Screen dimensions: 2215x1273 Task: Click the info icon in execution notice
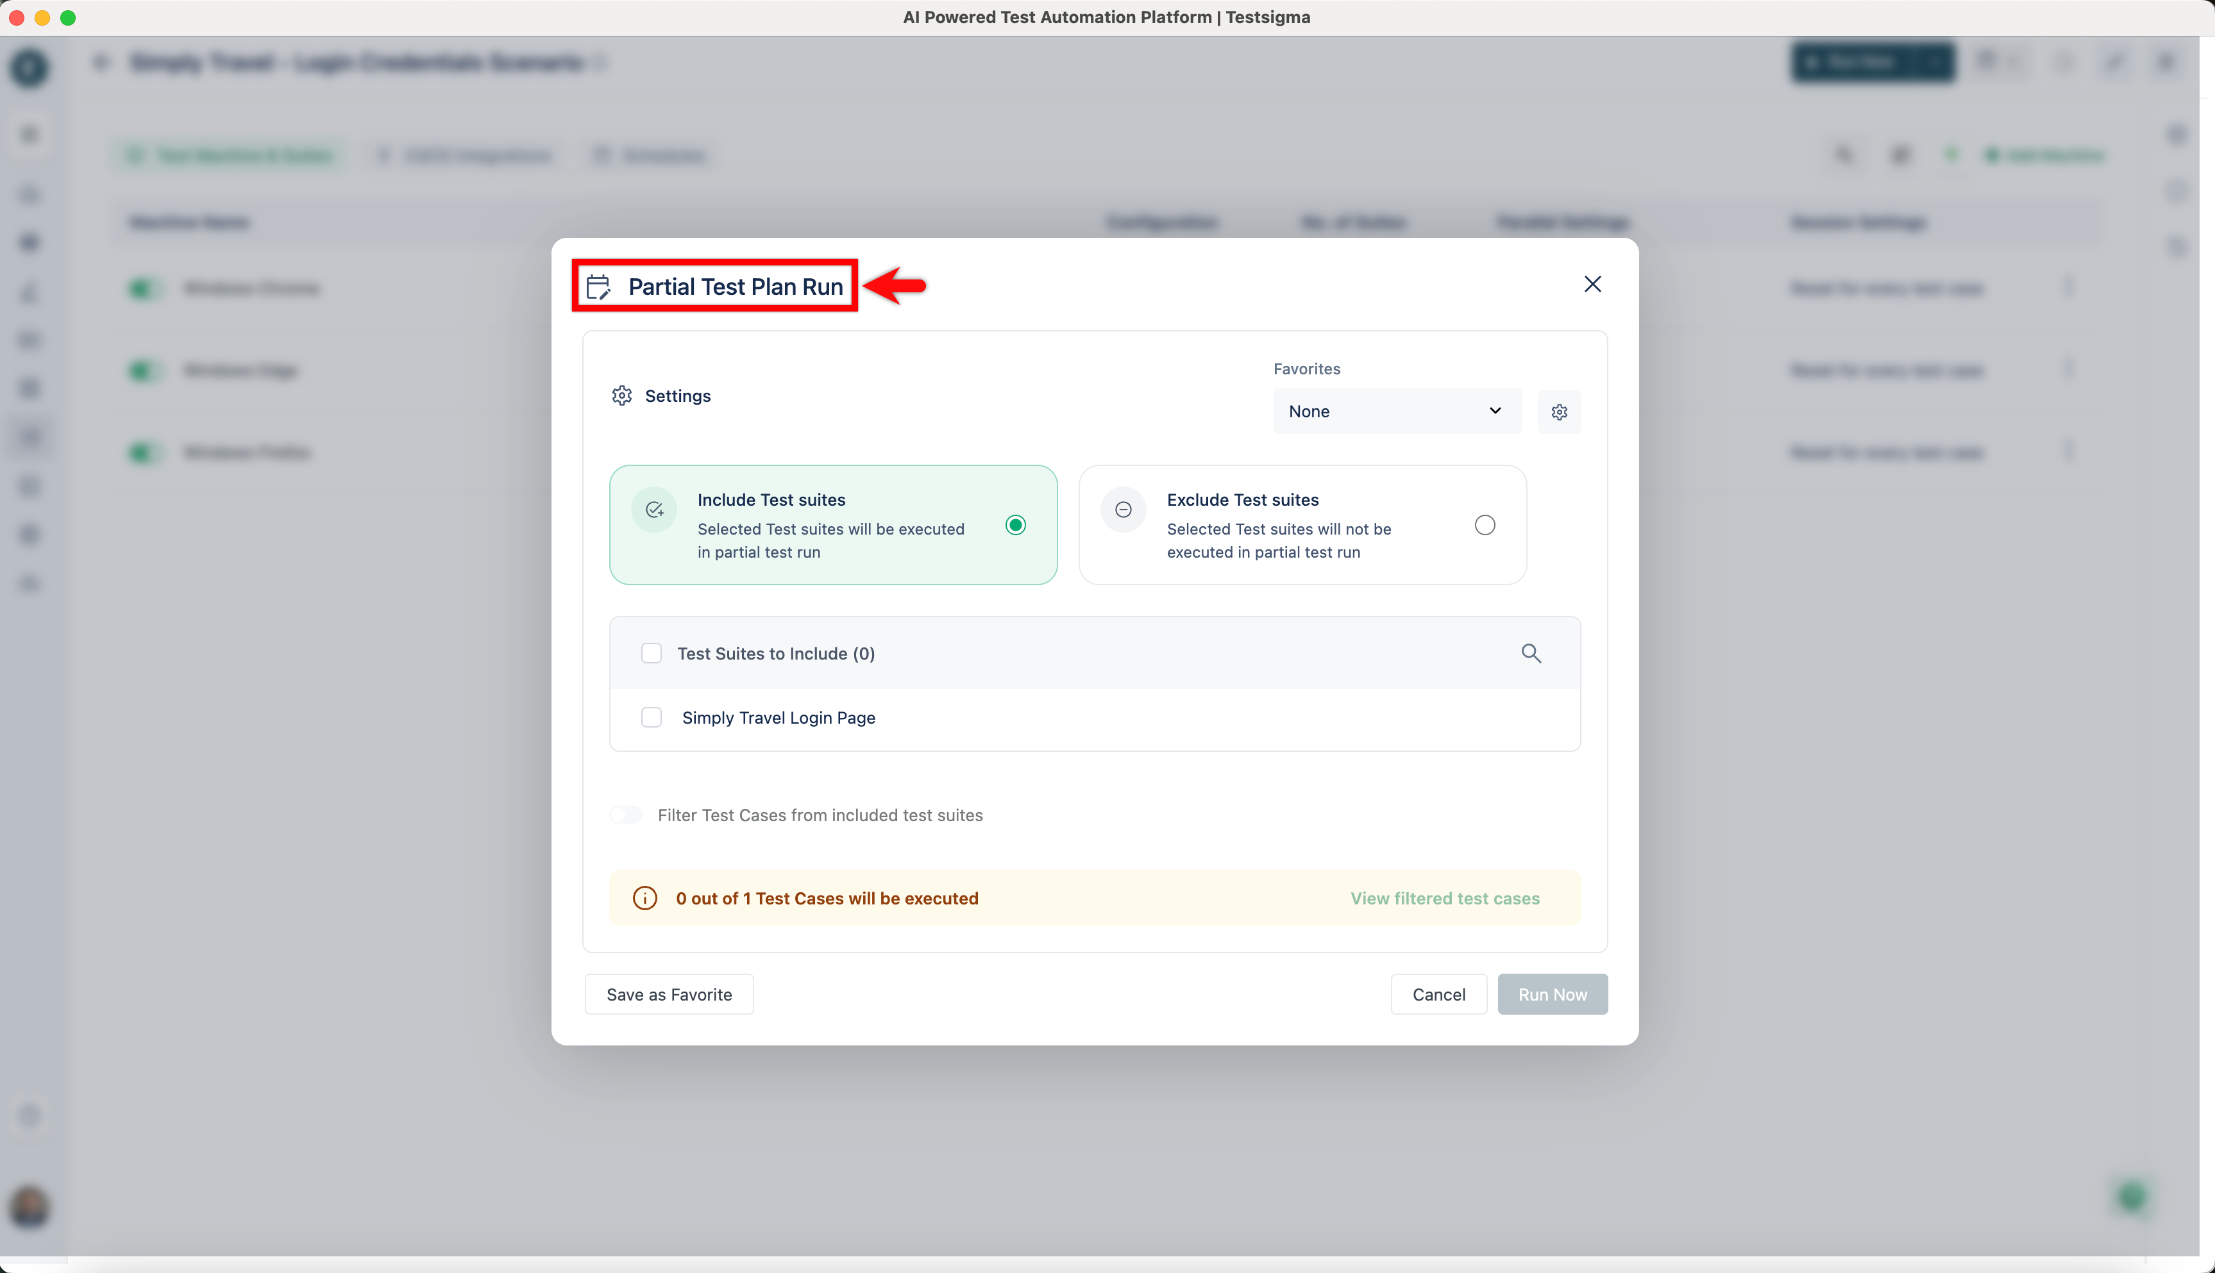[644, 898]
